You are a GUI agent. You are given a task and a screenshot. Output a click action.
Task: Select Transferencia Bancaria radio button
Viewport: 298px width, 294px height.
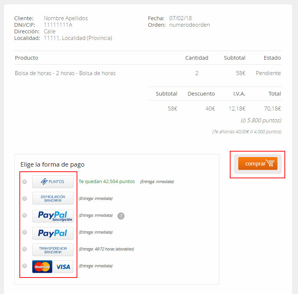click(25, 249)
